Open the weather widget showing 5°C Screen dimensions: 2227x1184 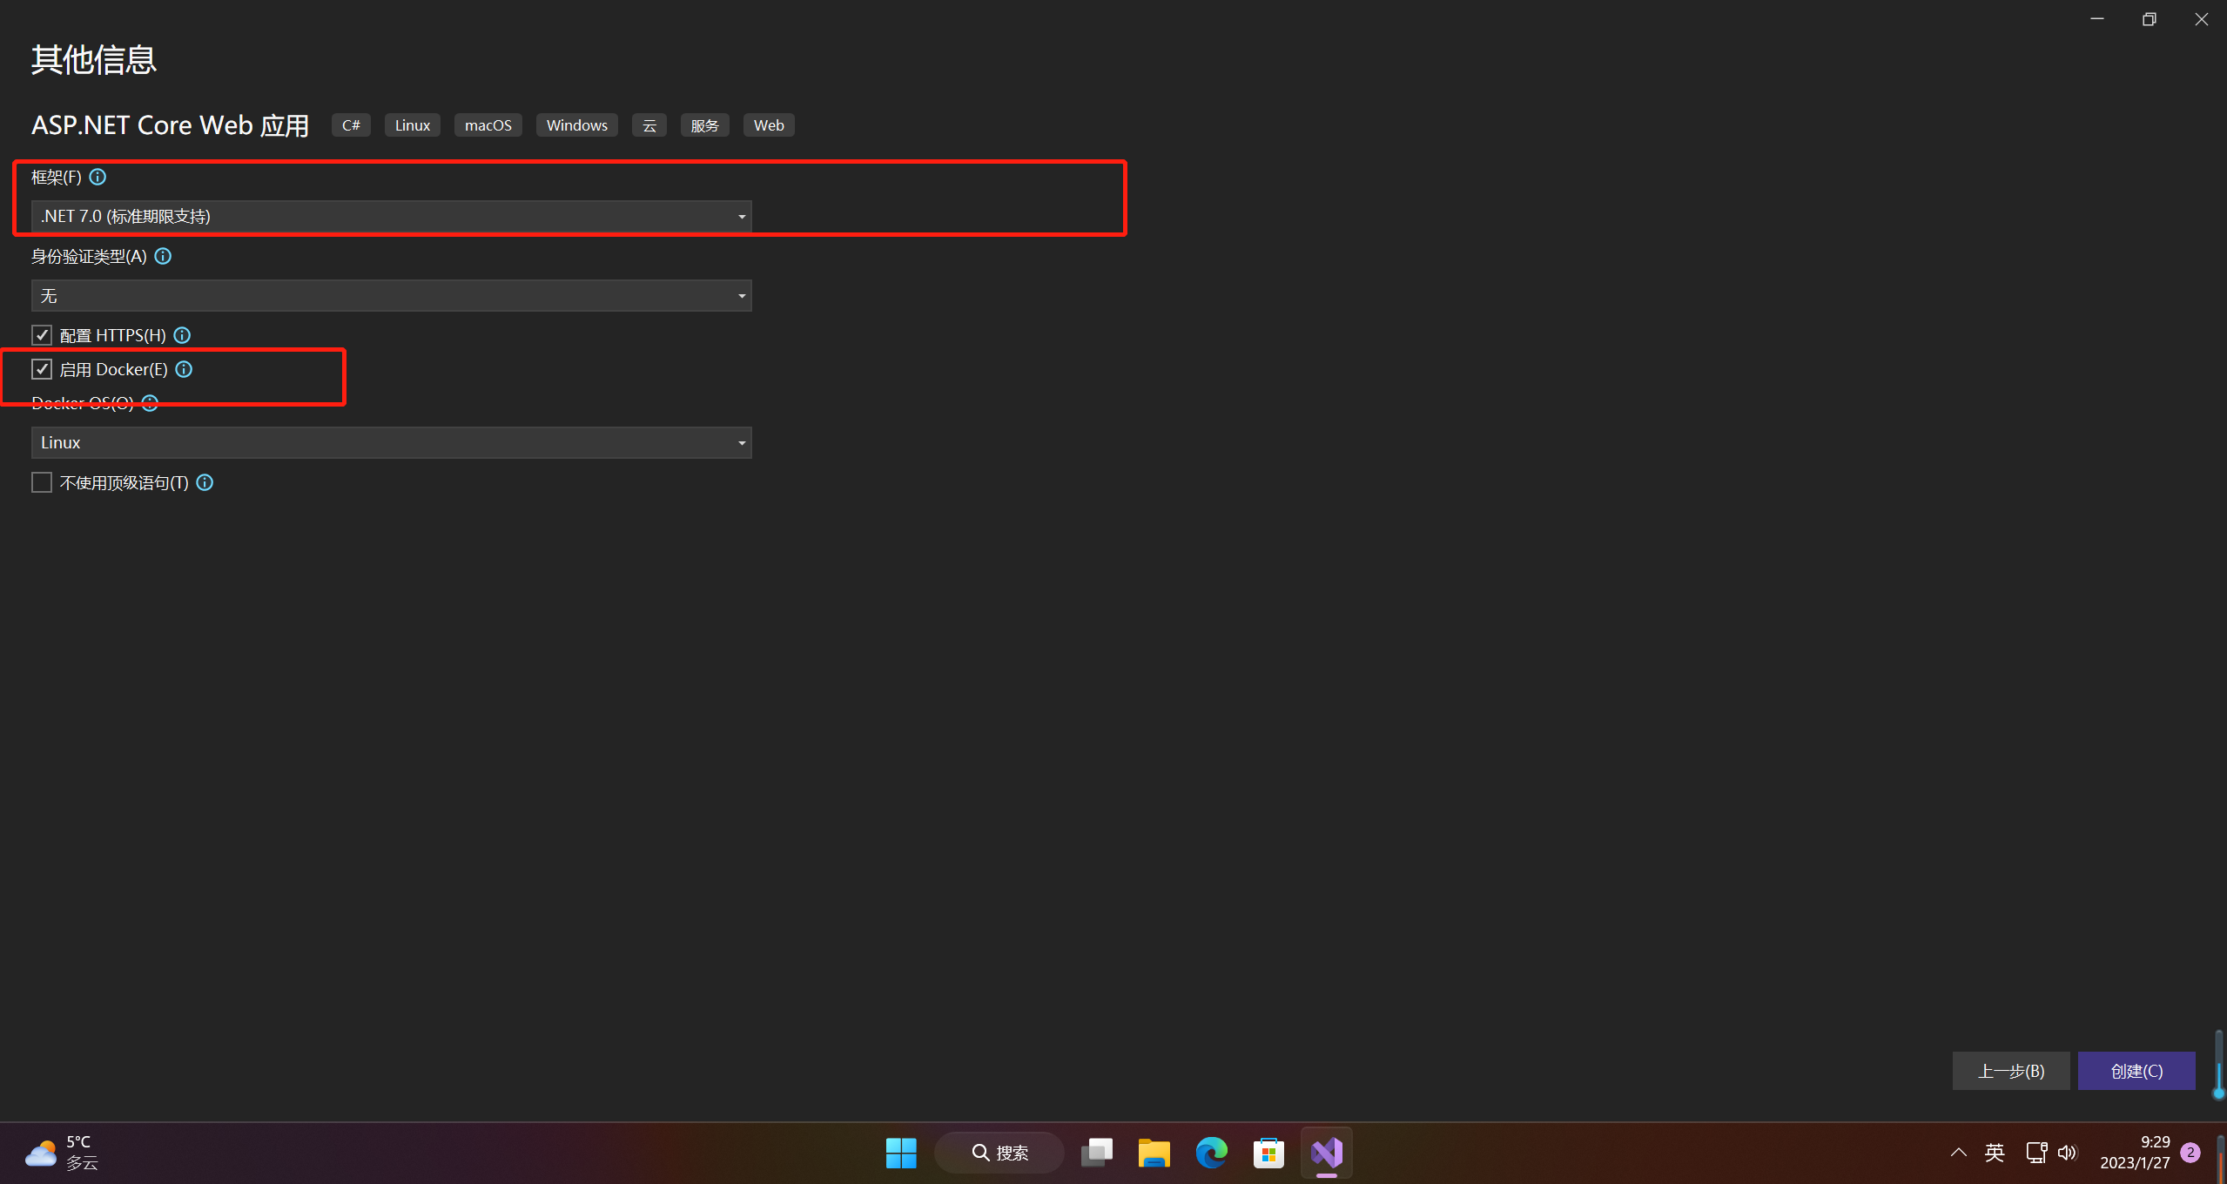(x=63, y=1153)
